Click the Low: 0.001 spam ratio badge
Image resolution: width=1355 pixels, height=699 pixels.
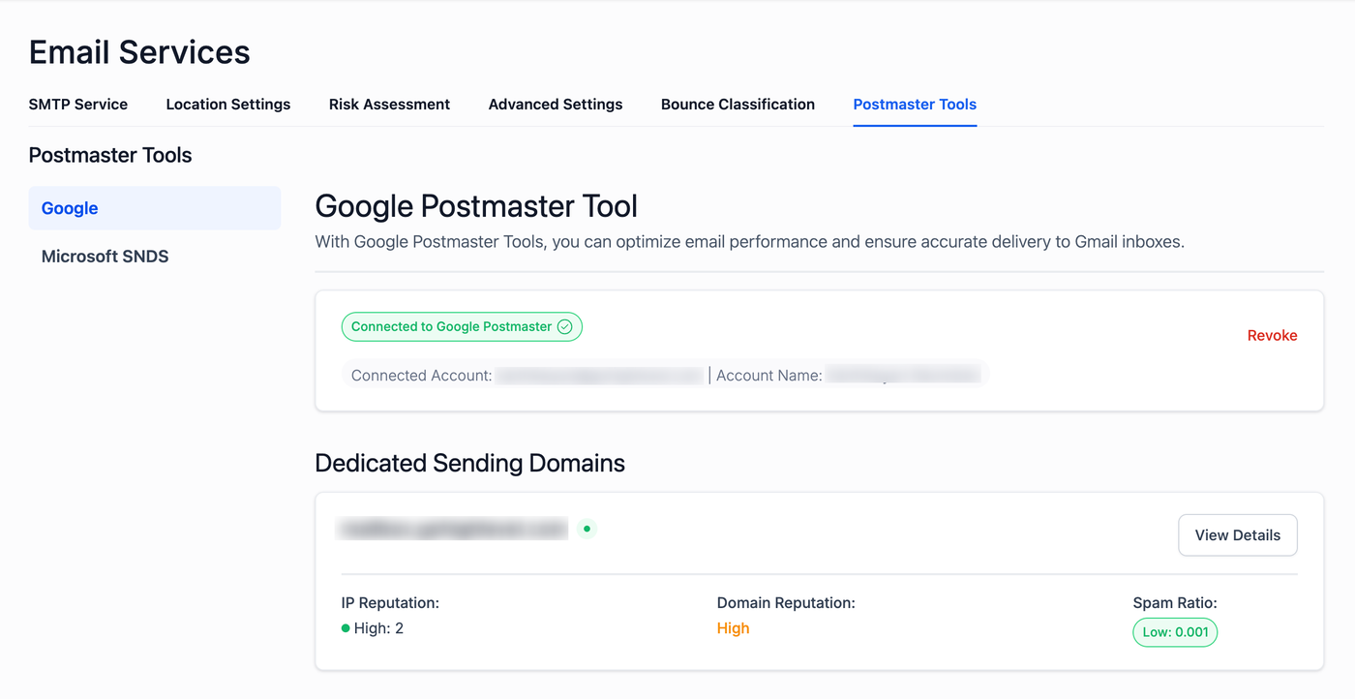pyautogui.click(x=1175, y=632)
